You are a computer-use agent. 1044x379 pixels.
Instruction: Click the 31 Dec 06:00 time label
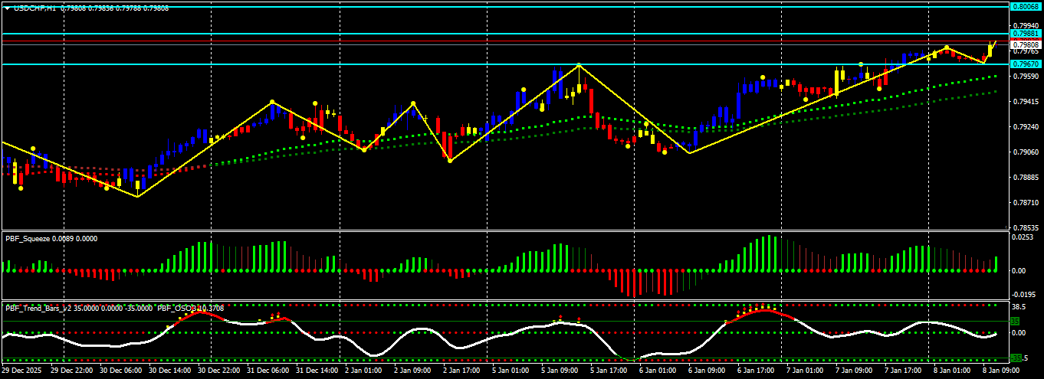pos(268,371)
